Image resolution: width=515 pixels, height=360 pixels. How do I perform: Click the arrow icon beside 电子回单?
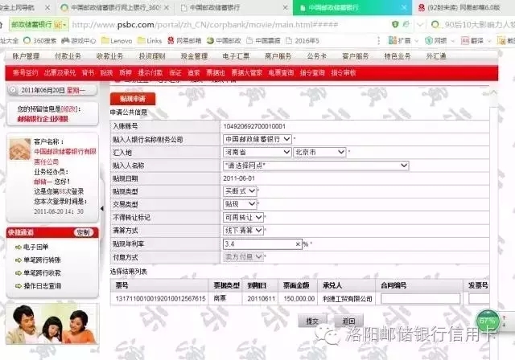pos(19,247)
